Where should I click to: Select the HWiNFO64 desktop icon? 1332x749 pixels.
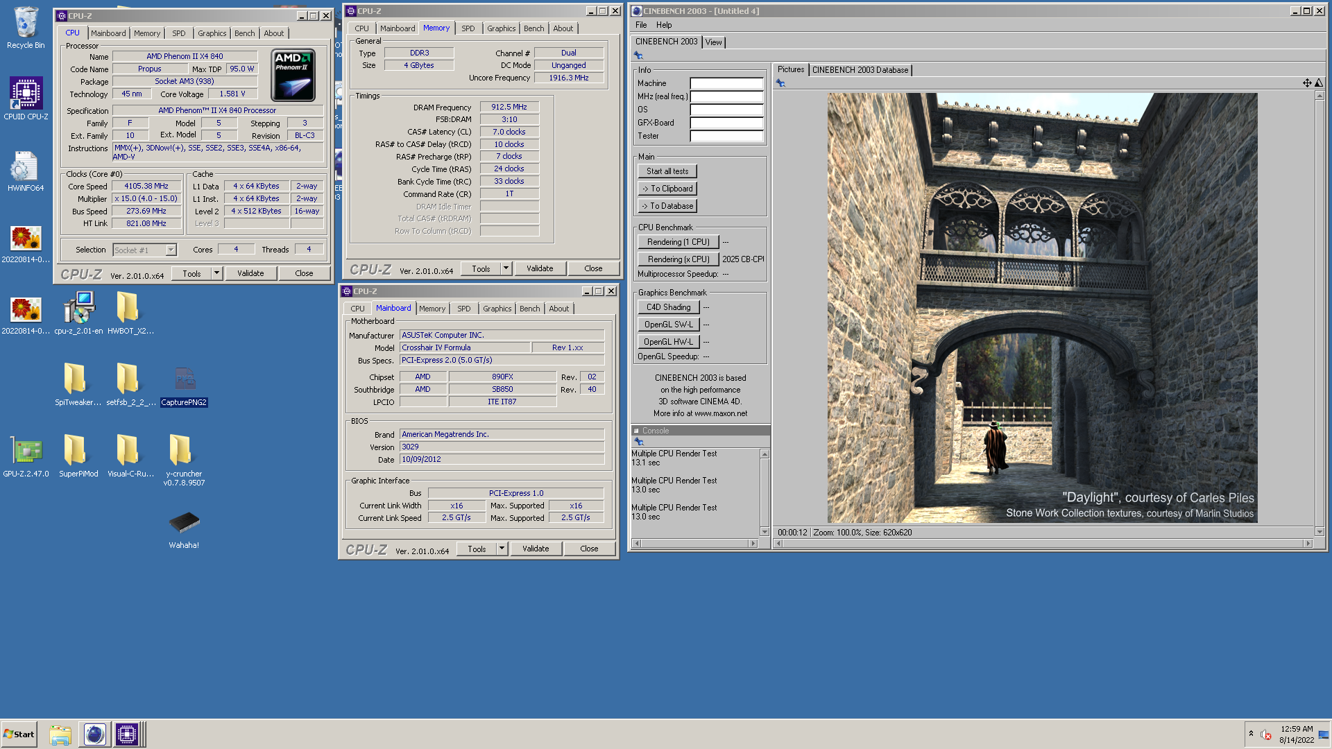click(x=26, y=171)
